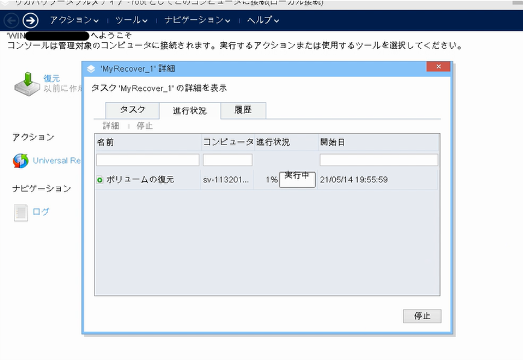Screen dimensions: 523x360
Task: Click the forward navigation arrow icon
Action: [30, 20]
